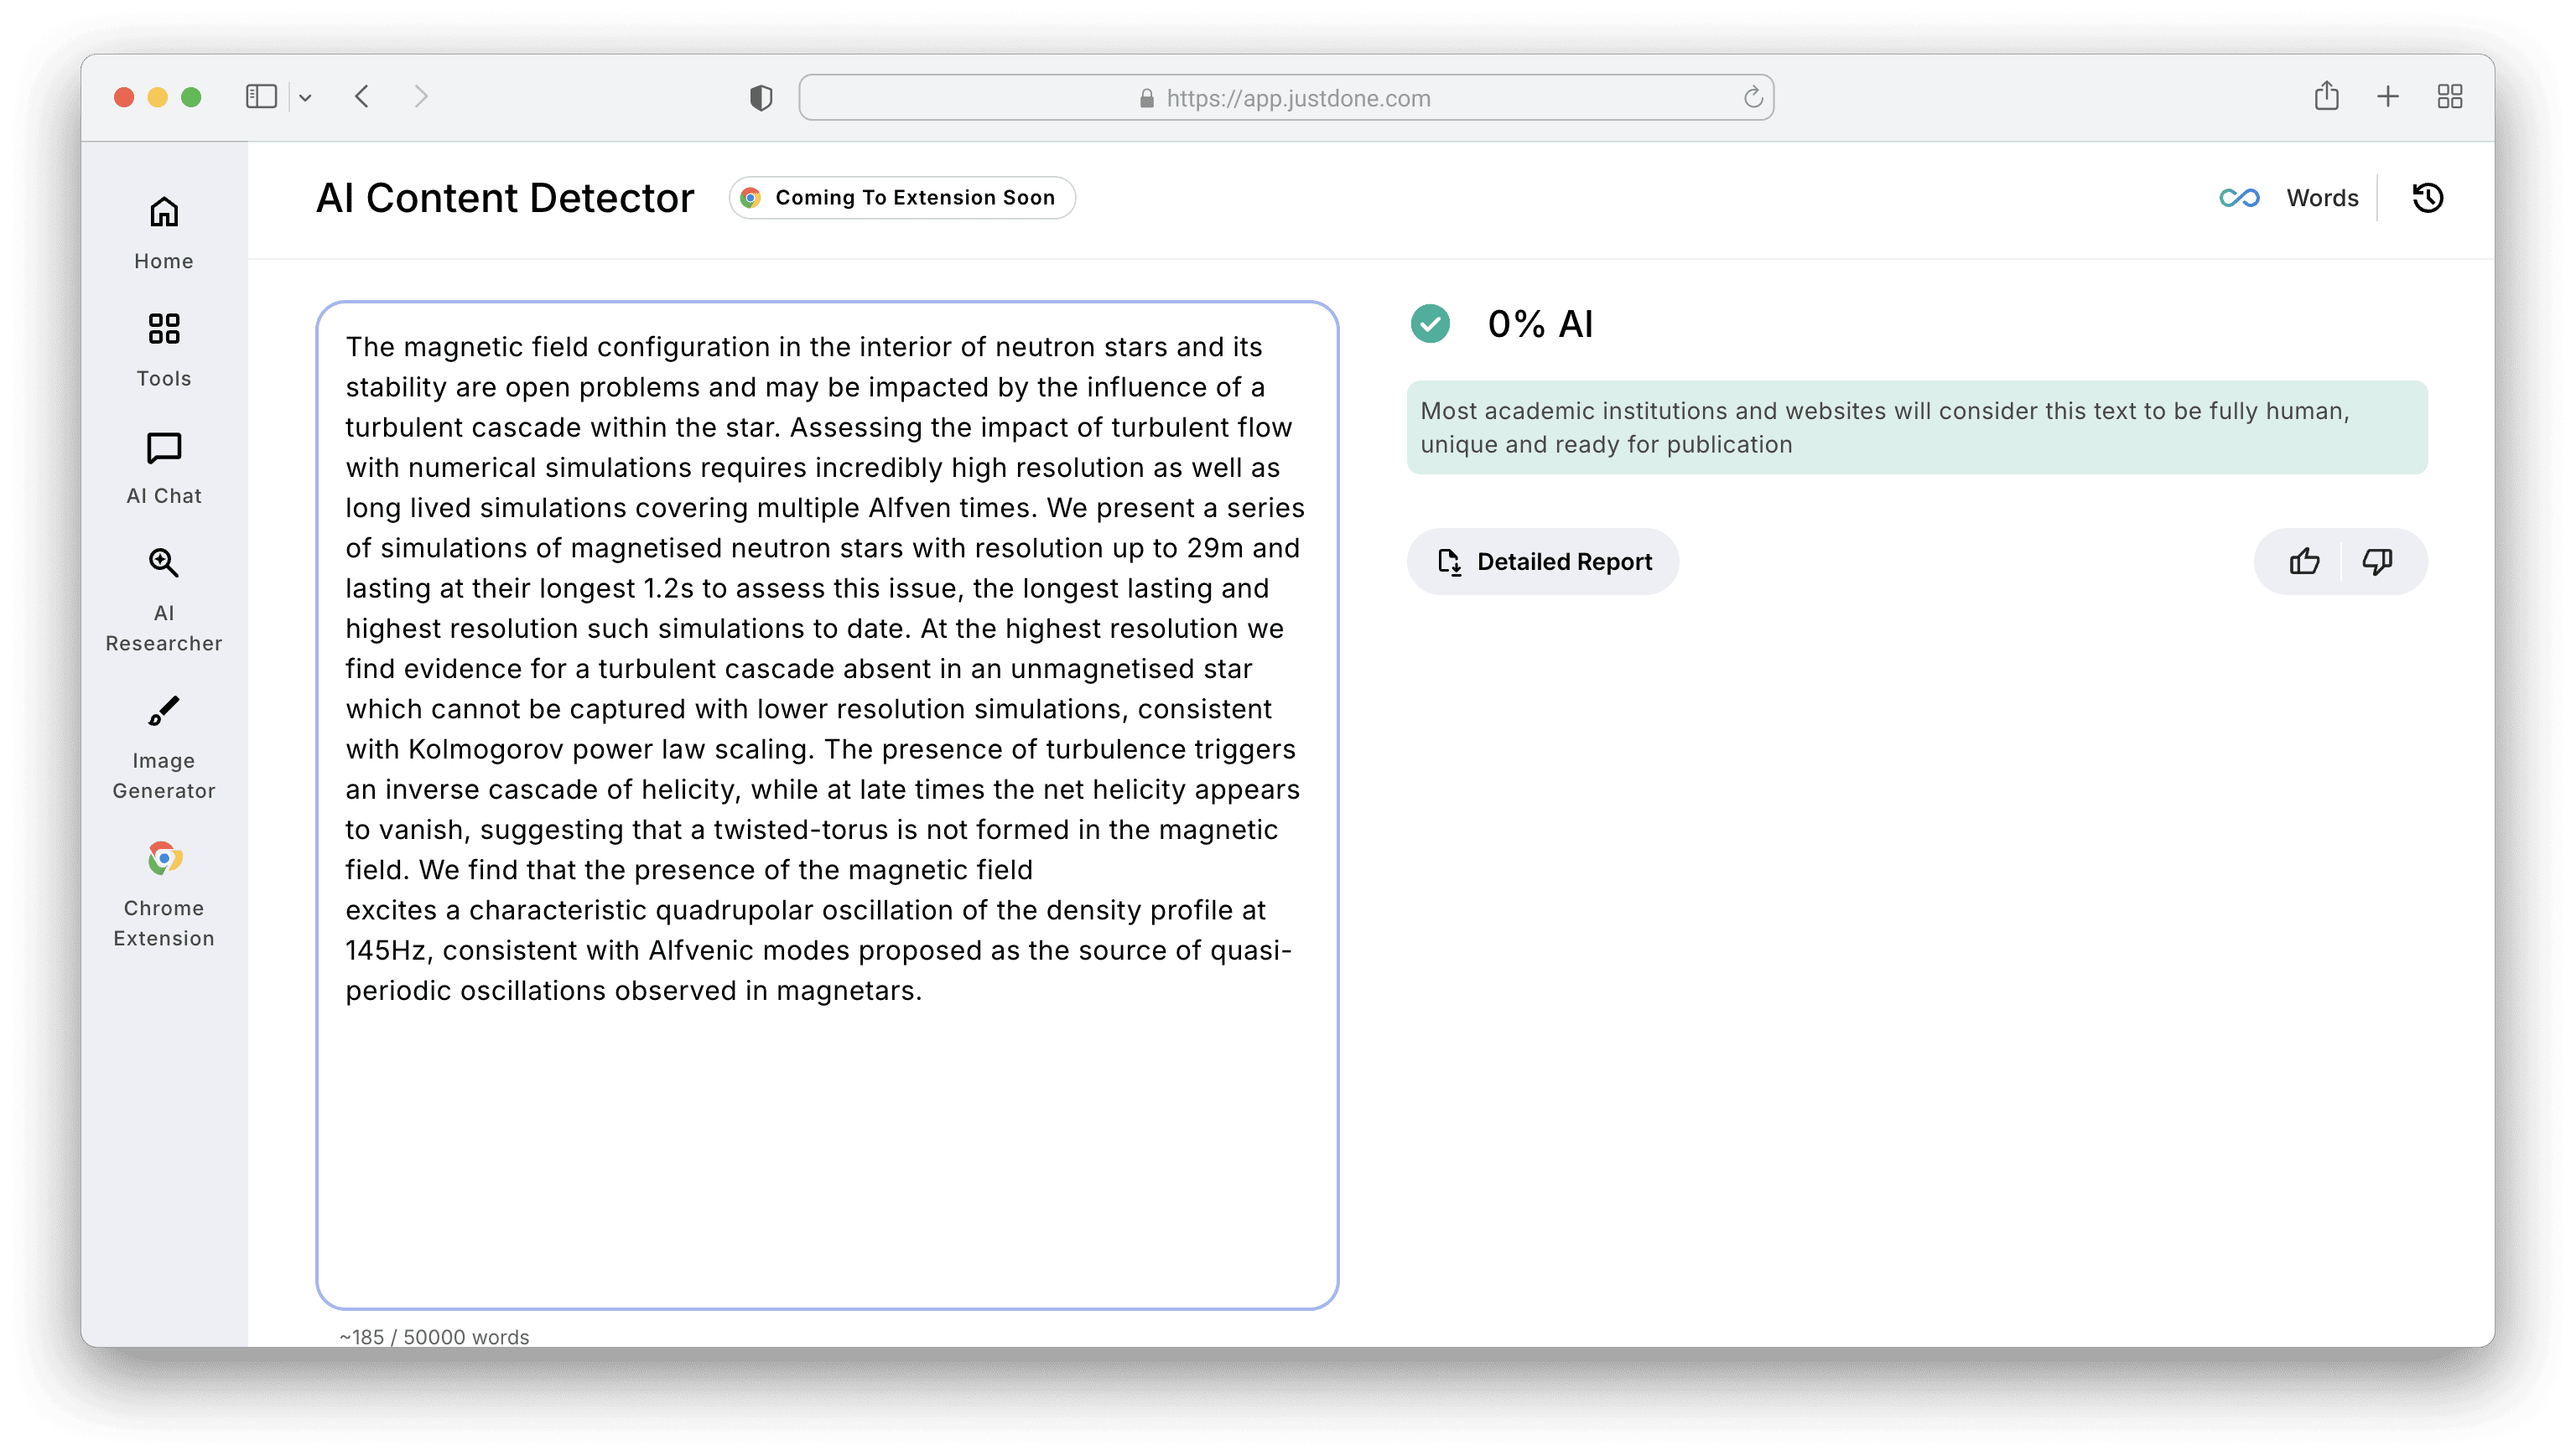This screenshot has width=2576, height=1455.
Task: Open the history clock icon
Action: (x=2427, y=198)
